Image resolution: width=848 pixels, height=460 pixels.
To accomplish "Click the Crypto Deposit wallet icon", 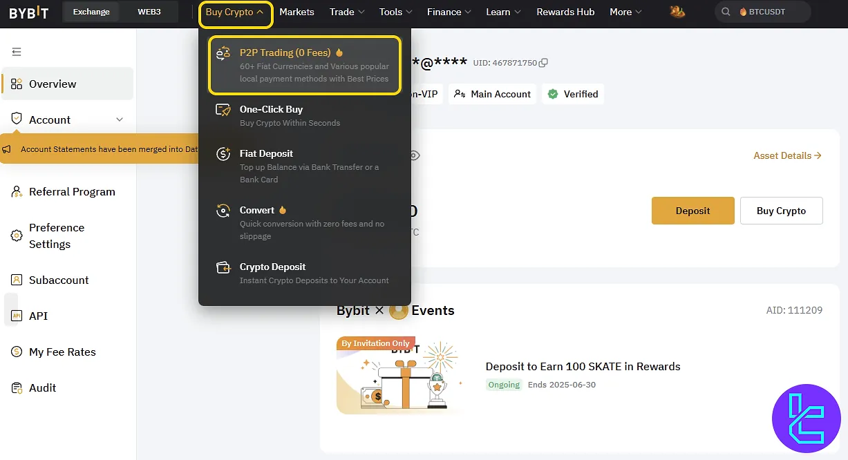I will click(223, 267).
